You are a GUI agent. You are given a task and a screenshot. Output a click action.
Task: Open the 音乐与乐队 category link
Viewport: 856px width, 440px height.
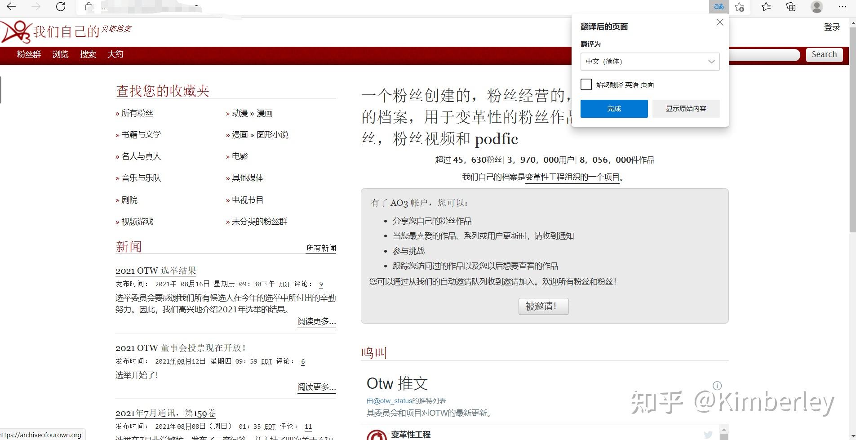click(x=141, y=178)
